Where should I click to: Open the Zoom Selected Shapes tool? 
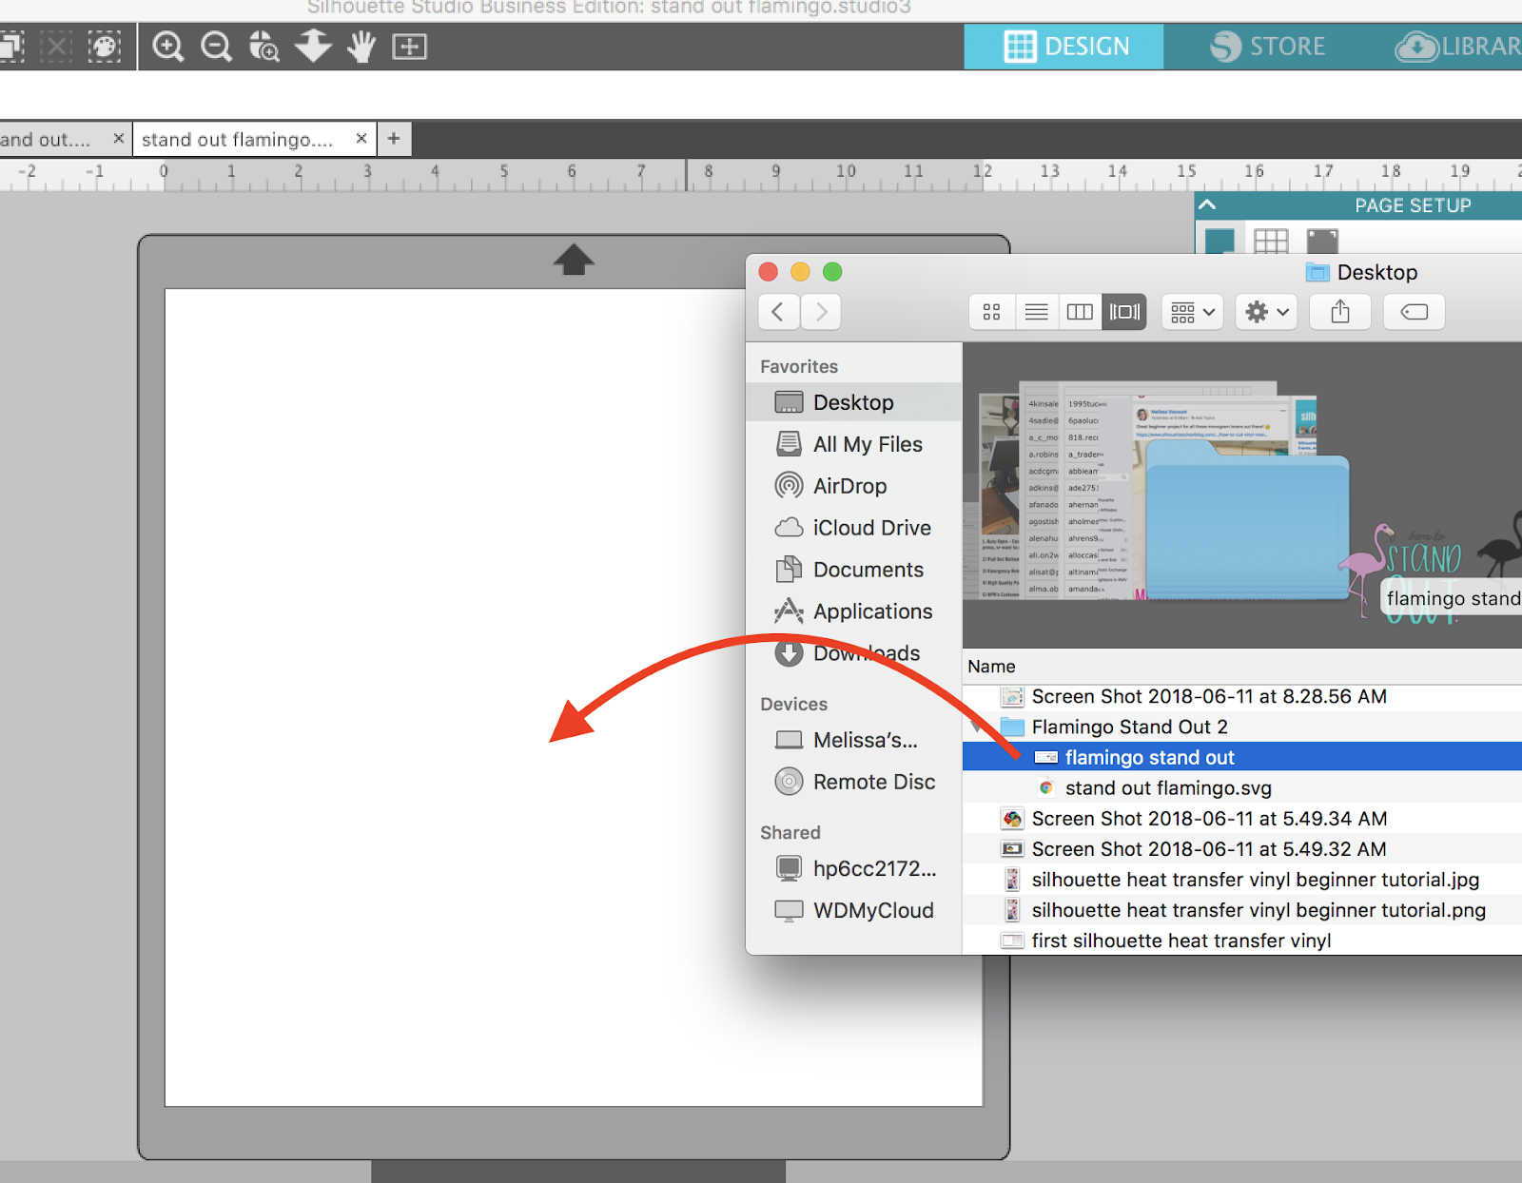(410, 46)
